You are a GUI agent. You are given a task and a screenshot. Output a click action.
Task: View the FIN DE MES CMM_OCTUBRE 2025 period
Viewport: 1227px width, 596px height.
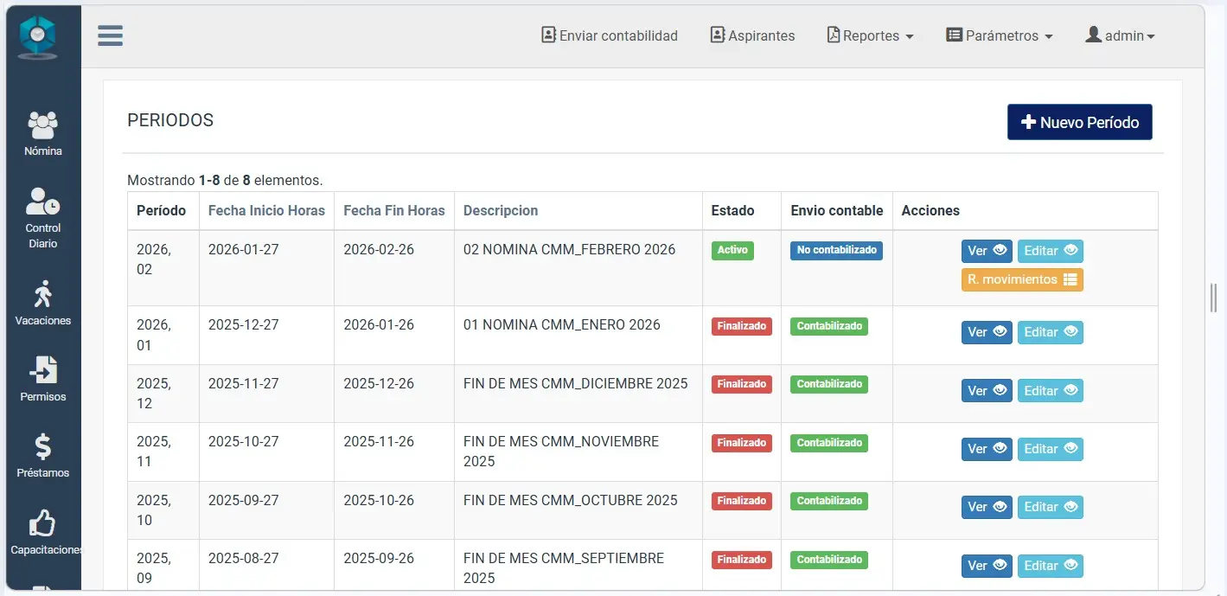tap(986, 507)
